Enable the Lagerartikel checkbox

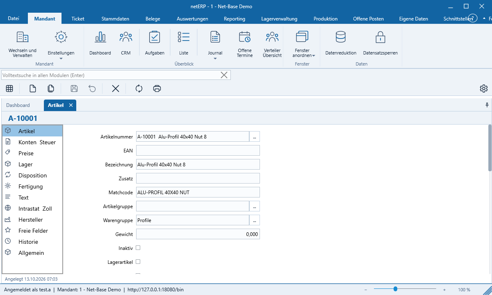(x=138, y=262)
